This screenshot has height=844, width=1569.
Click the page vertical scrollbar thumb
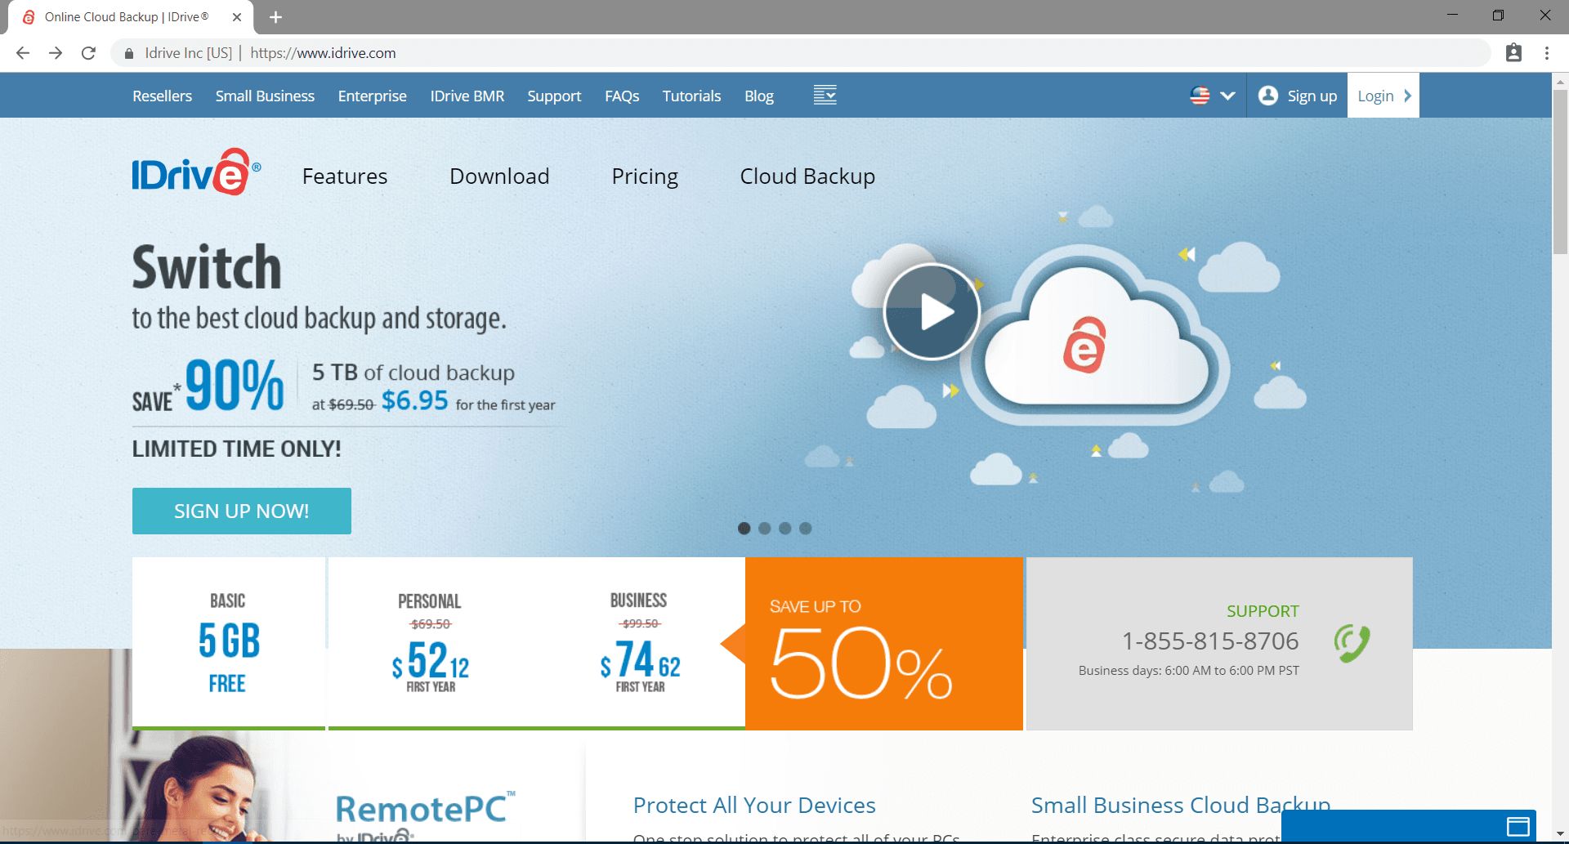[x=1560, y=172]
